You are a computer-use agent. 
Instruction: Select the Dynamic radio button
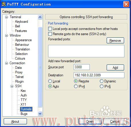(x=101, y=81)
